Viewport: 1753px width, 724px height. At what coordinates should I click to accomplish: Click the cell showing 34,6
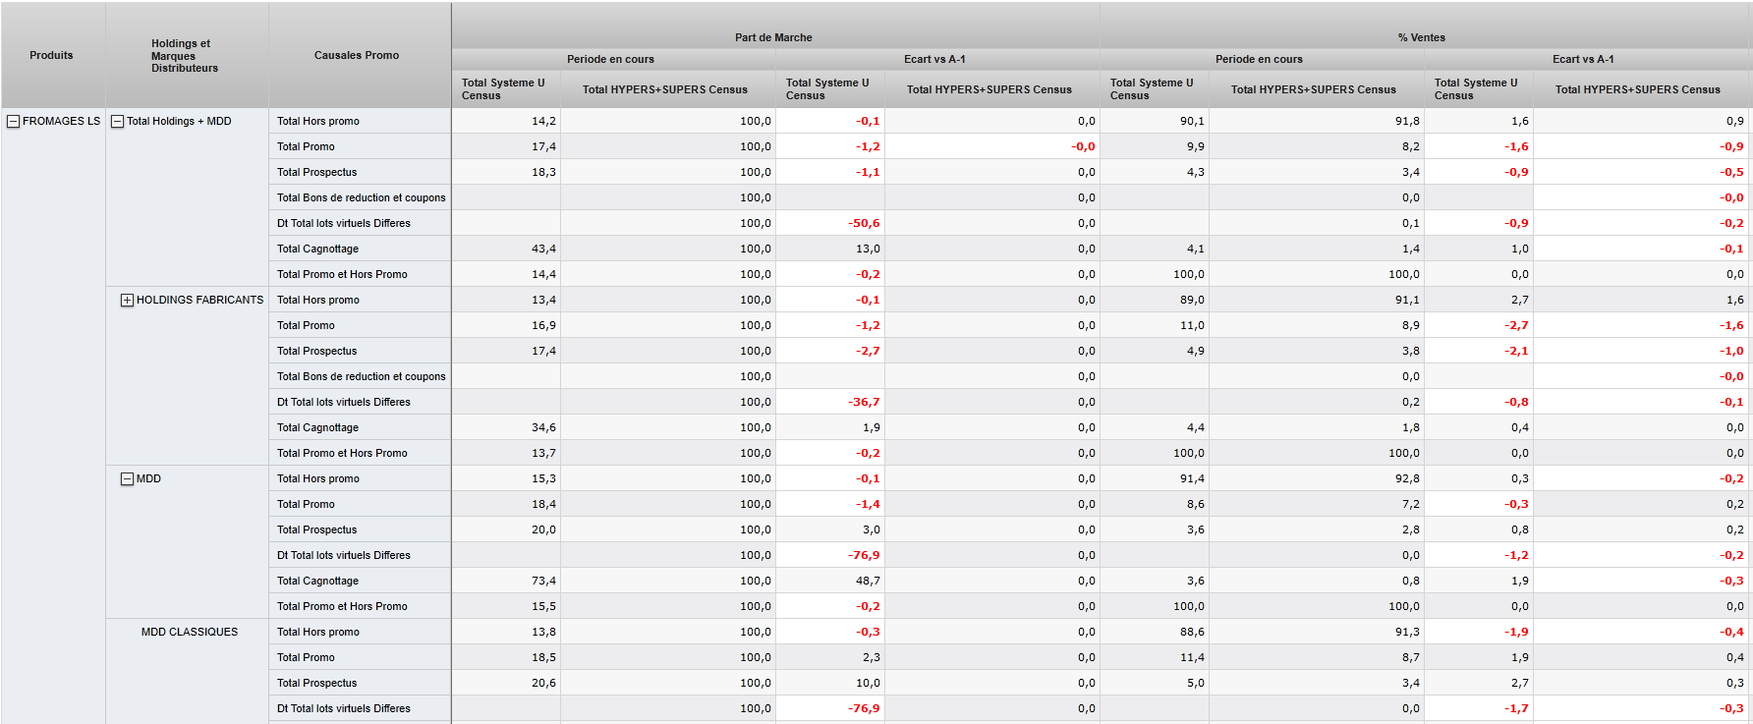click(x=506, y=427)
